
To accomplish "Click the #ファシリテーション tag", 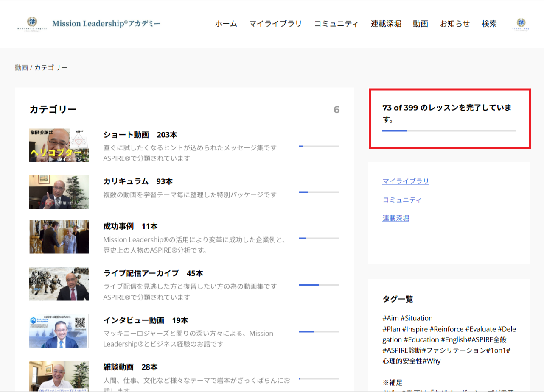I will pos(454,350).
